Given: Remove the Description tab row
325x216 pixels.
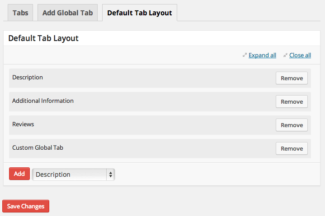Looking at the screenshot, I should [292, 78].
